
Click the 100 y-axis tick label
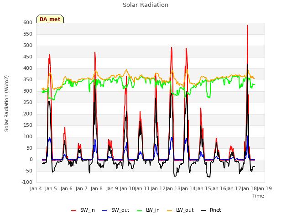(28, 137)
